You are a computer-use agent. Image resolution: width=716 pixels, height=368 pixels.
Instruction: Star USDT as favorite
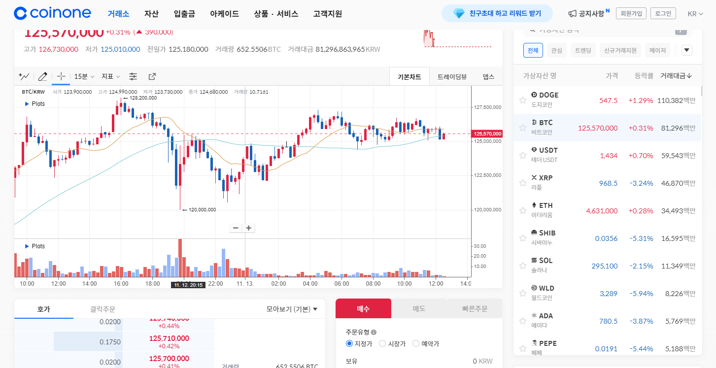(523, 155)
